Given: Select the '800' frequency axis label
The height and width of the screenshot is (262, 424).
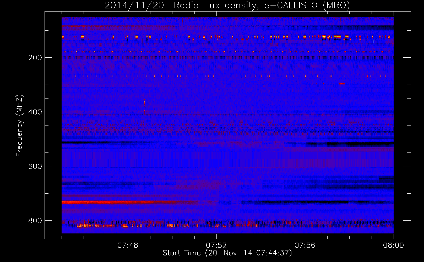Looking at the screenshot, I should tap(35, 221).
